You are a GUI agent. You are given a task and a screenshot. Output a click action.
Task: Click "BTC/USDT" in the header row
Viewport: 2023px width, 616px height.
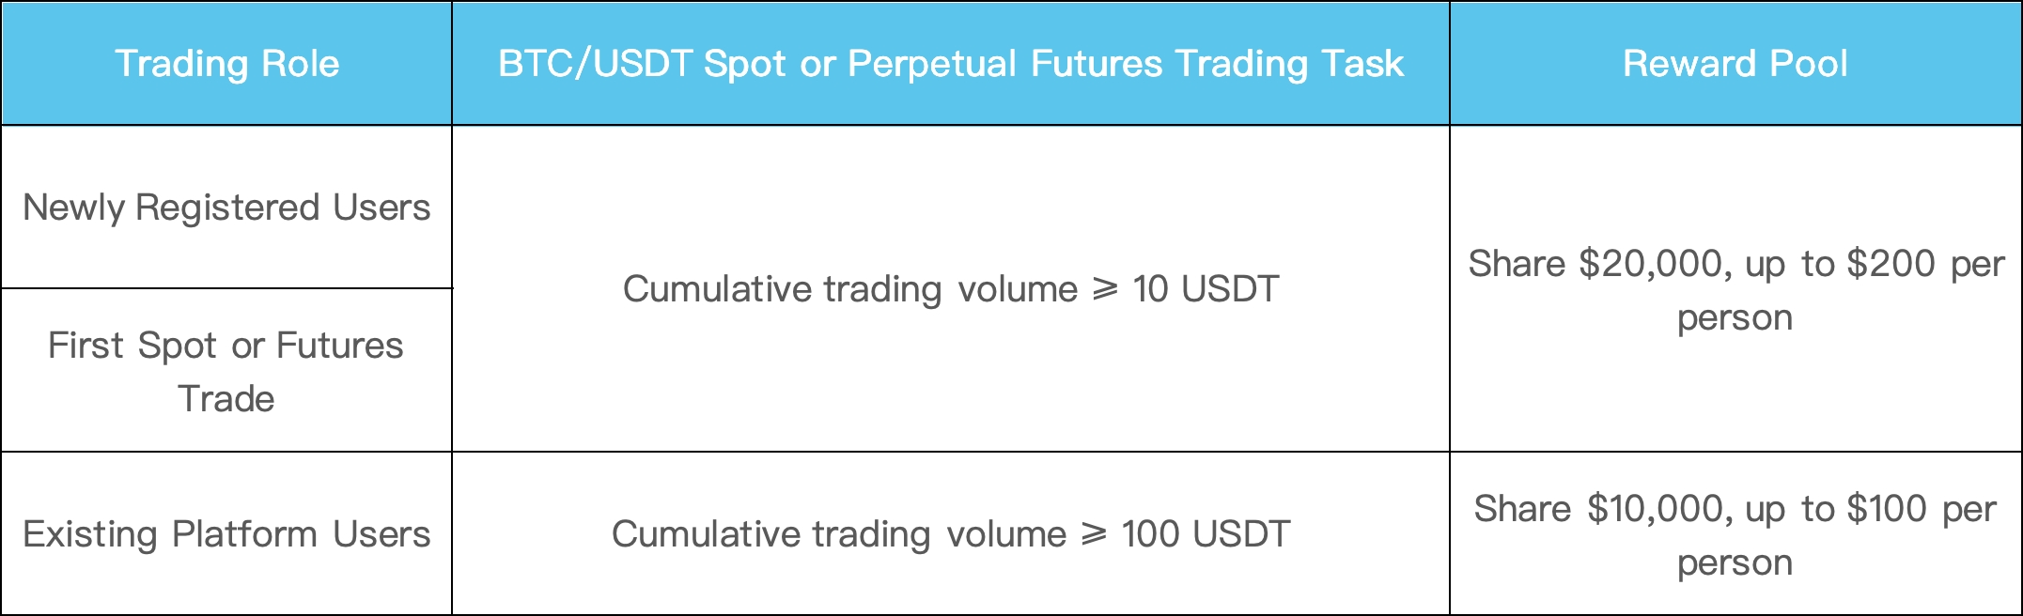click(x=595, y=64)
